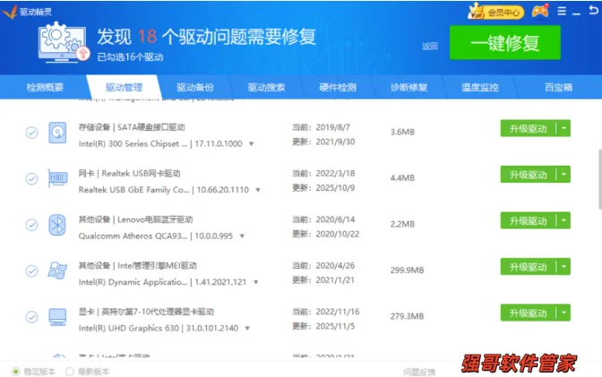The image size is (602, 377).
Task: Switch to the 驱动搜索 tab
Action: coord(266,88)
